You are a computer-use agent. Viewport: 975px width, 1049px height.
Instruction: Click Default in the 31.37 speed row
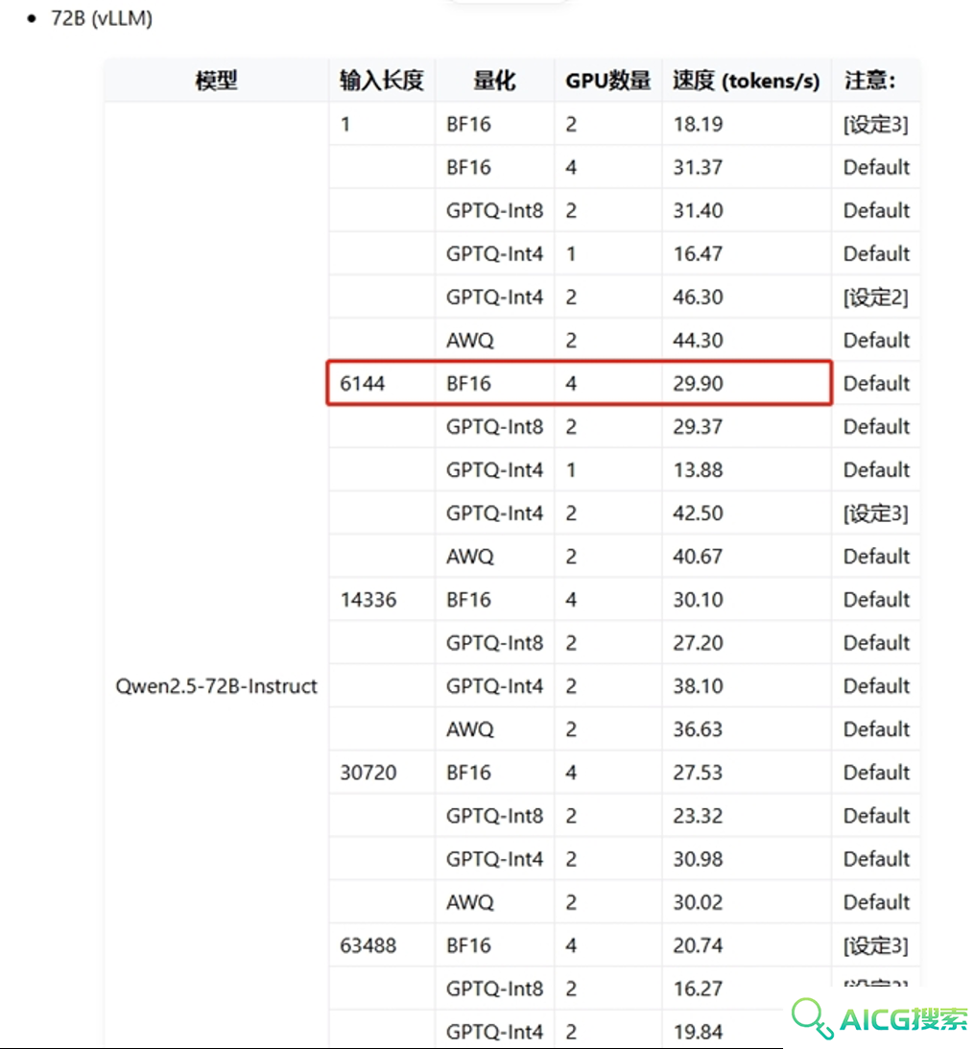(x=876, y=167)
